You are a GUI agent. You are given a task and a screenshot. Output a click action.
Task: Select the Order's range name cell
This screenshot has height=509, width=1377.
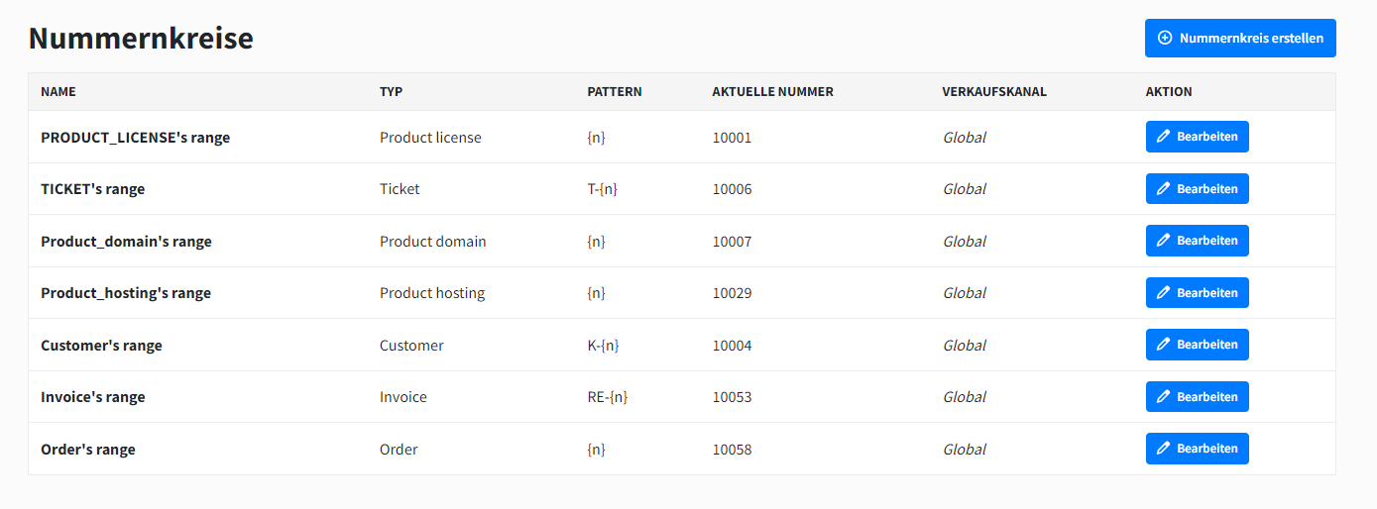pos(88,450)
